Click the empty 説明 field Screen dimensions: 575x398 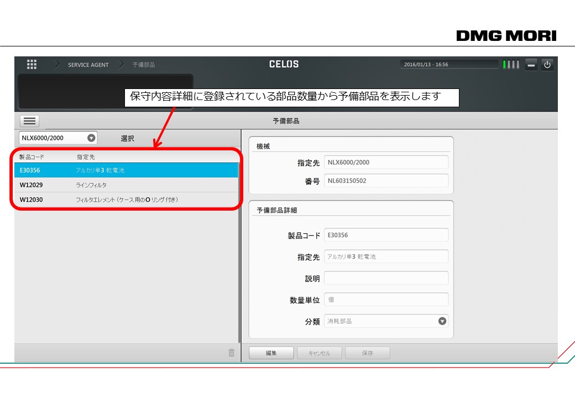[386, 278]
